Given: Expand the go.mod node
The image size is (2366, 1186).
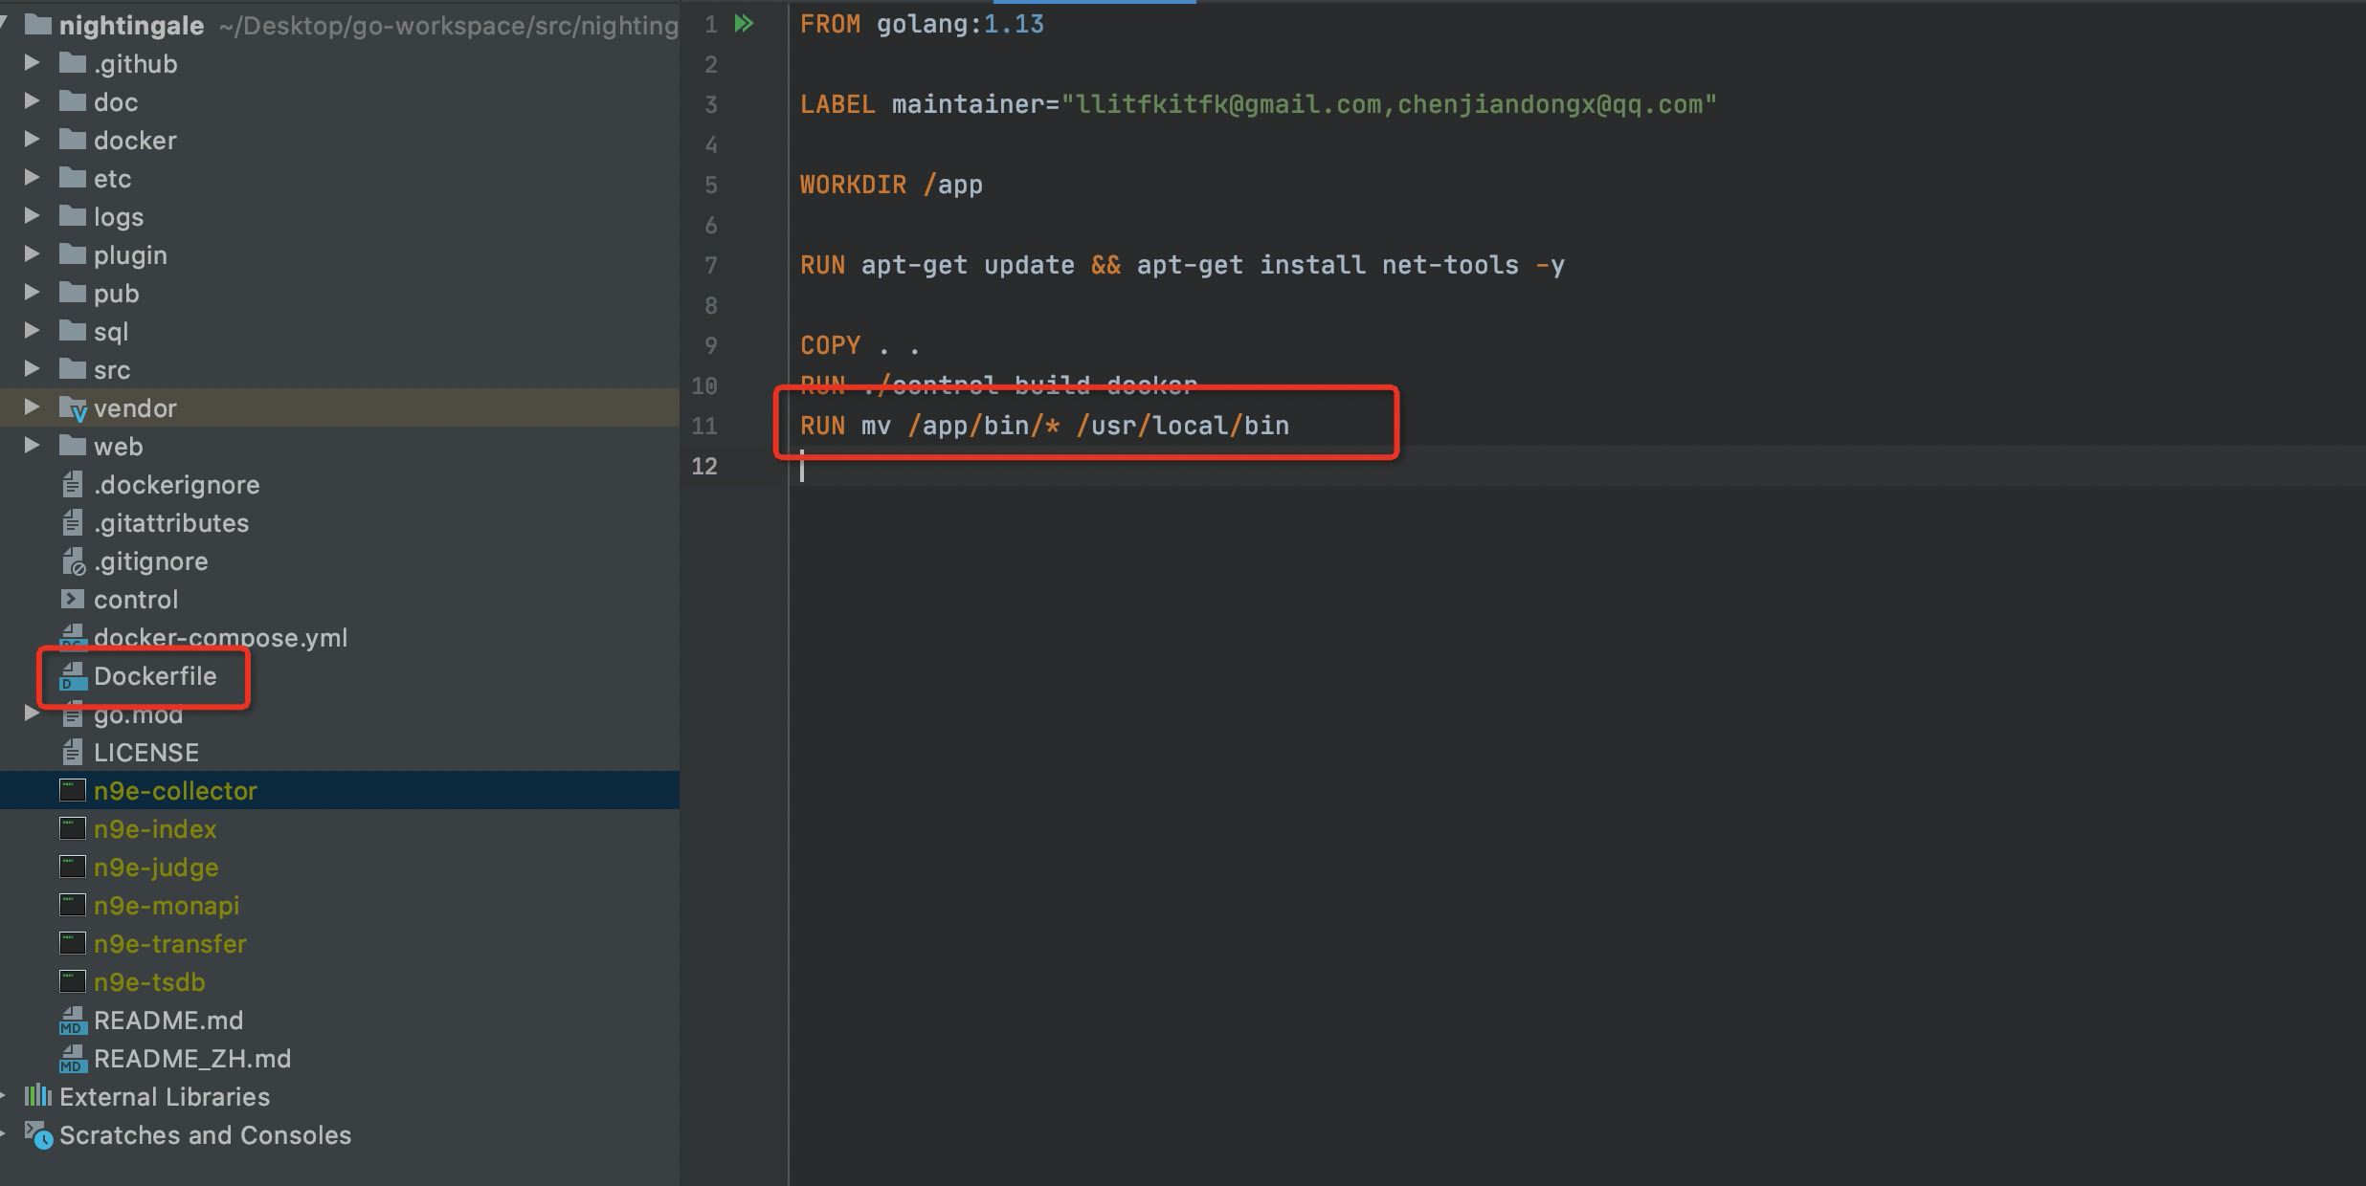Looking at the screenshot, I should [x=31, y=714].
